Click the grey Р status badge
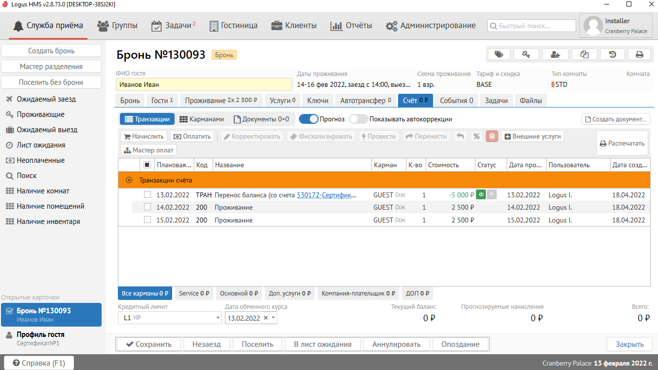658x370 pixels. (491, 195)
